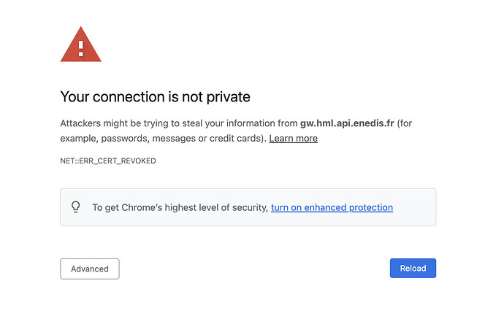Viewport: 504px width, 335px height.
Task: Click the bold gw.hml.api.enedis.fr domain name
Action: point(347,123)
